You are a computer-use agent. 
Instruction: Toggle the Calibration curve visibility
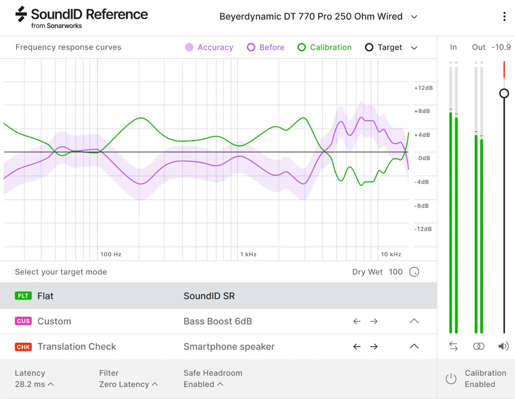click(324, 47)
